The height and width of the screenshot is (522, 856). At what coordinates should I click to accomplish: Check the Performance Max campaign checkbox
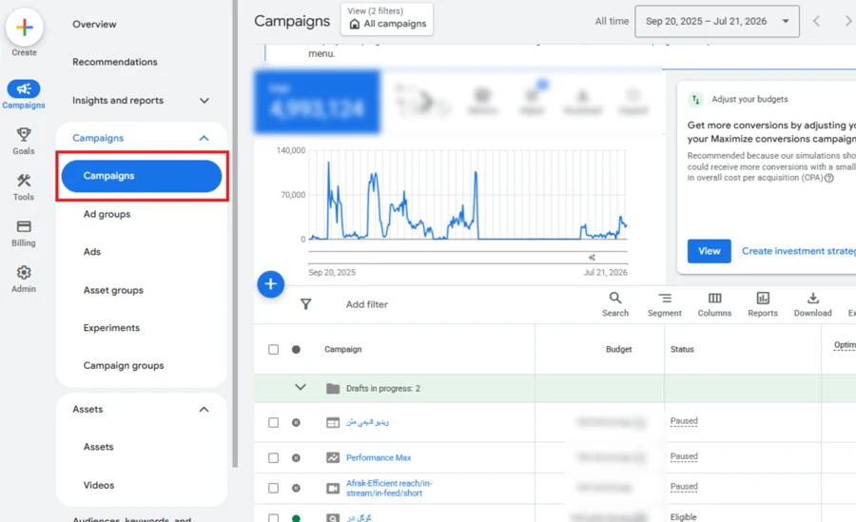click(274, 457)
